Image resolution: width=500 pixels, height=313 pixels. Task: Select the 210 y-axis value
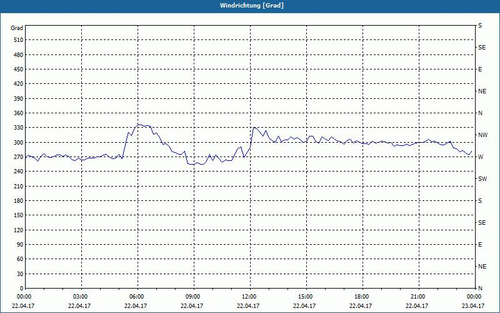point(18,186)
